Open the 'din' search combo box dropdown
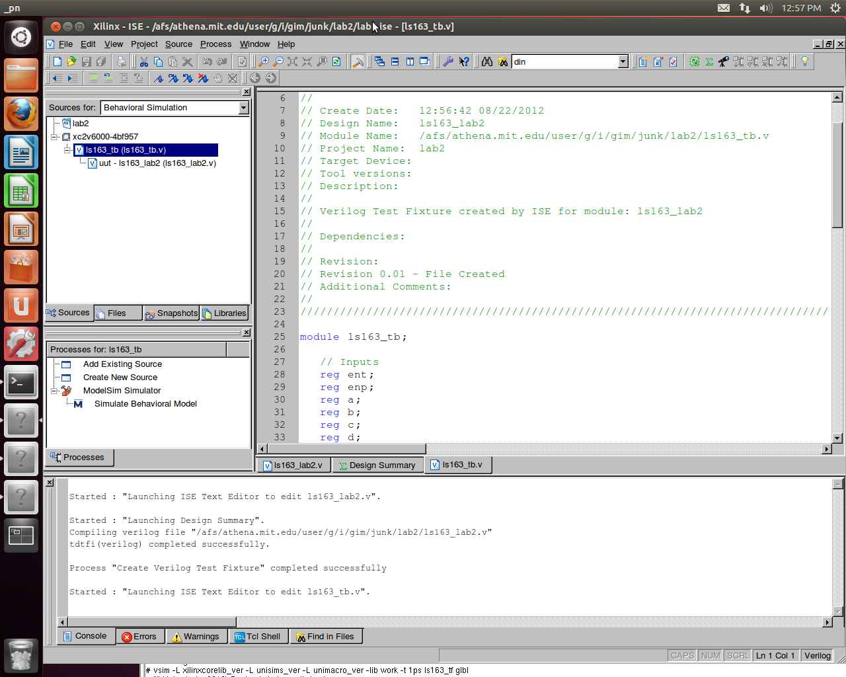The image size is (846, 677). tap(623, 61)
